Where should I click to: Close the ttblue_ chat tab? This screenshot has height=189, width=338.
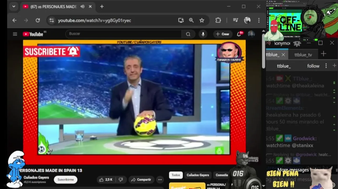click(283, 55)
